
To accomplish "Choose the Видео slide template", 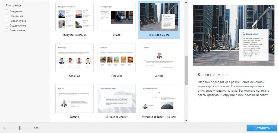I will tap(116, 17).
